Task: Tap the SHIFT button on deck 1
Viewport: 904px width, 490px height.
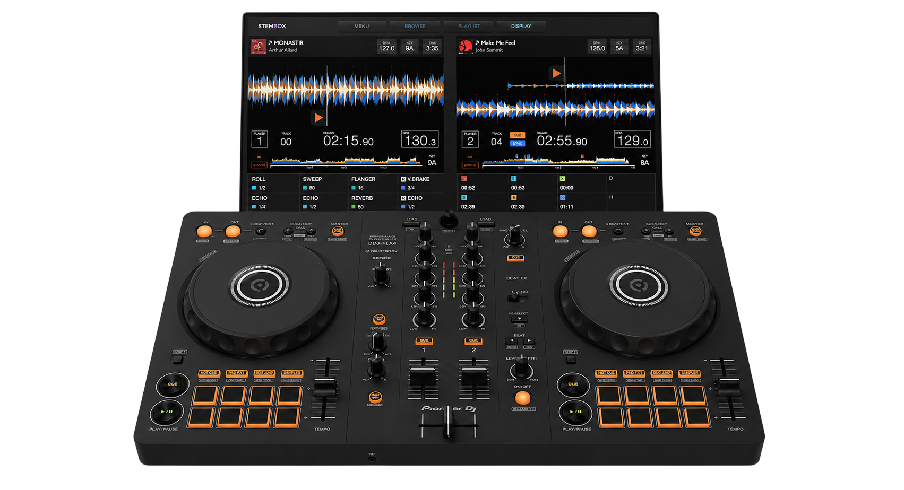Action: click(x=177, y=360)
